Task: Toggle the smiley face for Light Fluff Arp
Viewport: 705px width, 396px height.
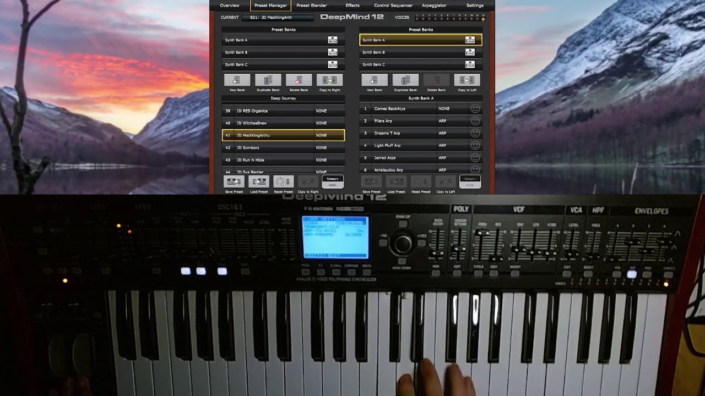Action: tap(475, 145)
